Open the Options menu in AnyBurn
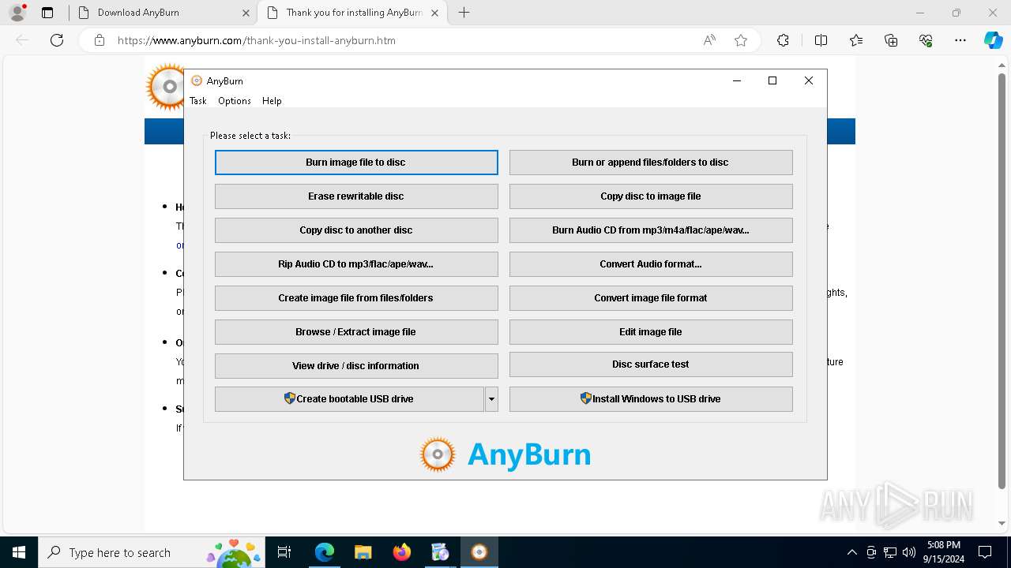Screen dimensions: 1011x568 (235, 101)
